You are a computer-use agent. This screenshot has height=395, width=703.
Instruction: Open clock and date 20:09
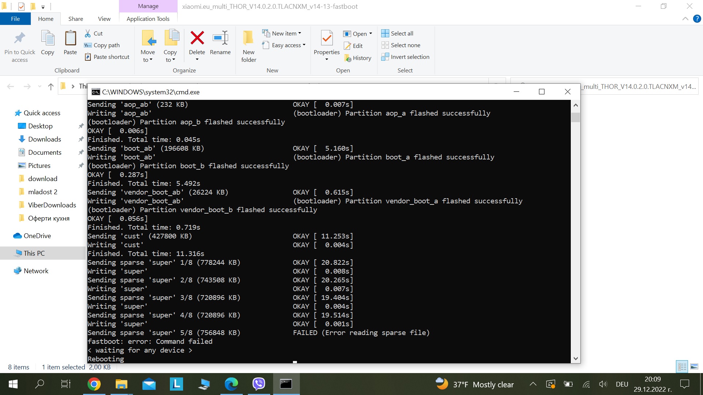coord(653,384)
